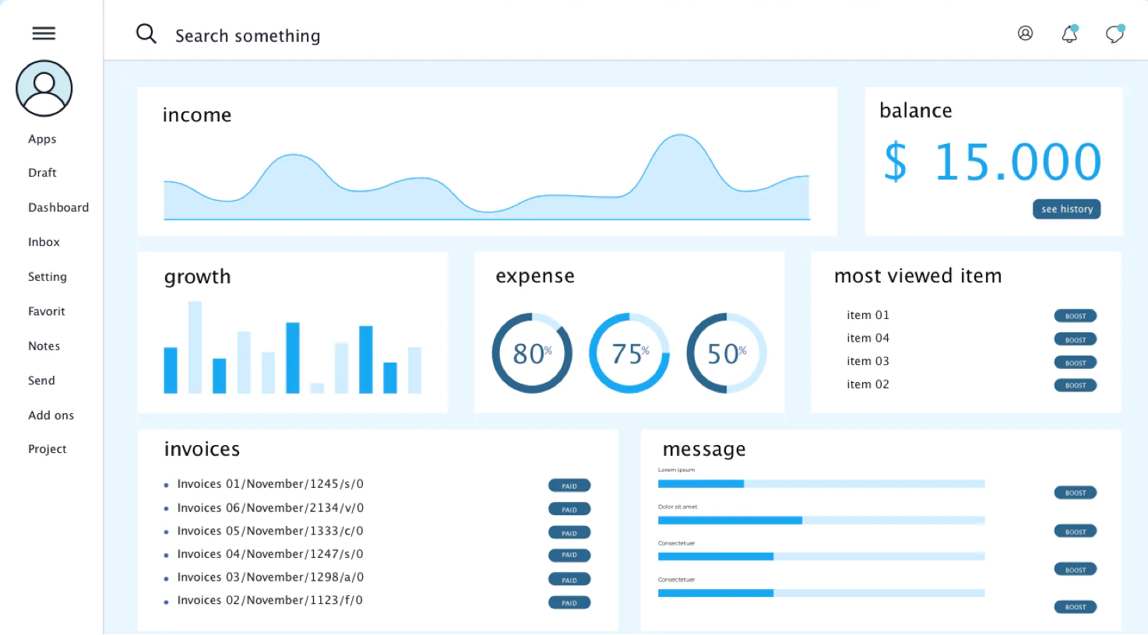Go to Inbox in the sidebar
Viewport: 1148px width, 635px height.
coord(44,242)
